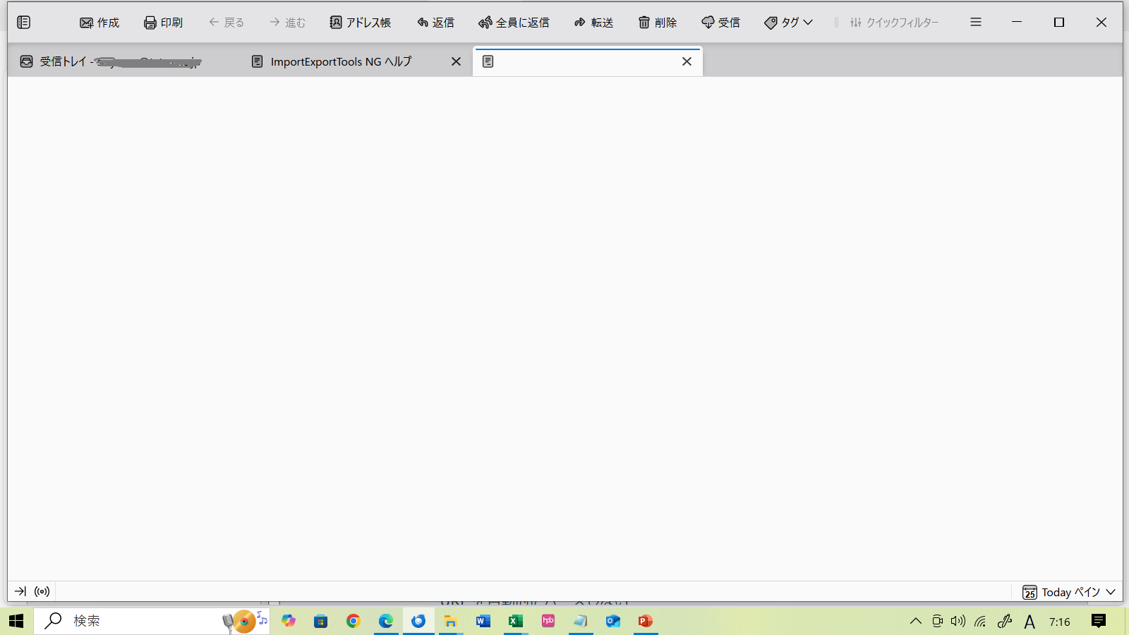Toggle the spaces toolbar icon at top-left
The image size is (1129, 635).
point(23,23)
